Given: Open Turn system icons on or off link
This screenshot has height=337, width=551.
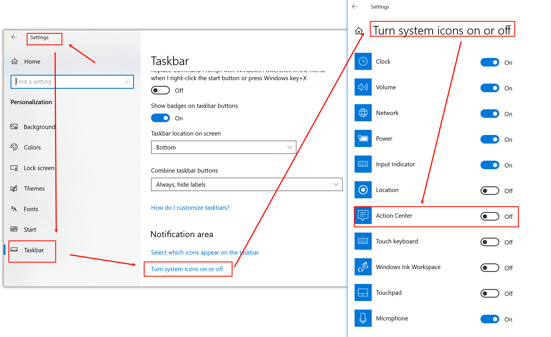Looking at the screenshot, I should click(187, 269).
